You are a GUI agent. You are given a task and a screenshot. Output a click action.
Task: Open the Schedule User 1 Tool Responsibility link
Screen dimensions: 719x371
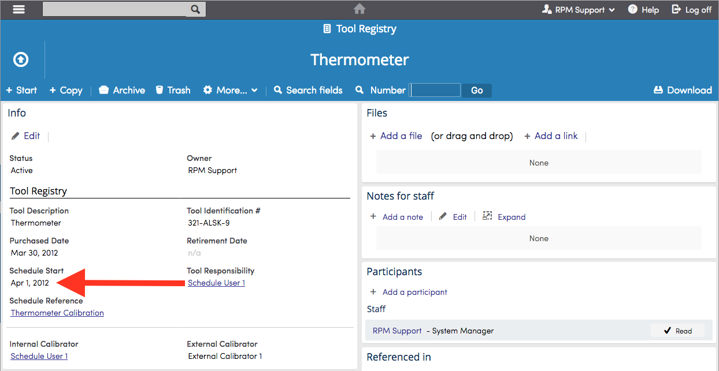(x=216, y=283)
